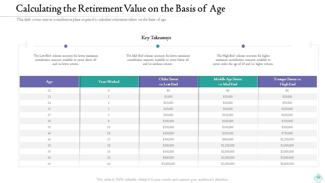The height and width of the screenshot is (183, 325).
Task: Click the slide title about Retirement Value
Action: (x=121, y=9)
